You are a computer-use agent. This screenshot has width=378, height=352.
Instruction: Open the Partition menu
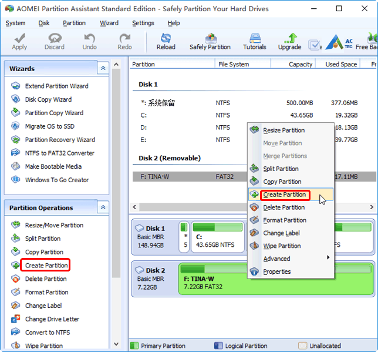[x=74, y=23]
